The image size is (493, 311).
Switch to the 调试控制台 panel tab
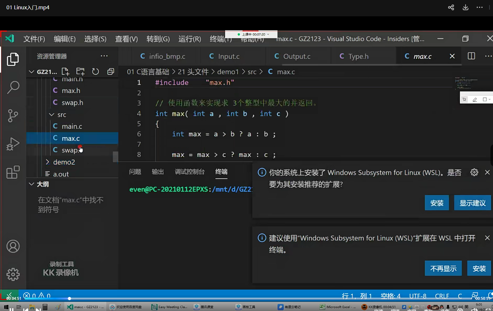point(190,172)
